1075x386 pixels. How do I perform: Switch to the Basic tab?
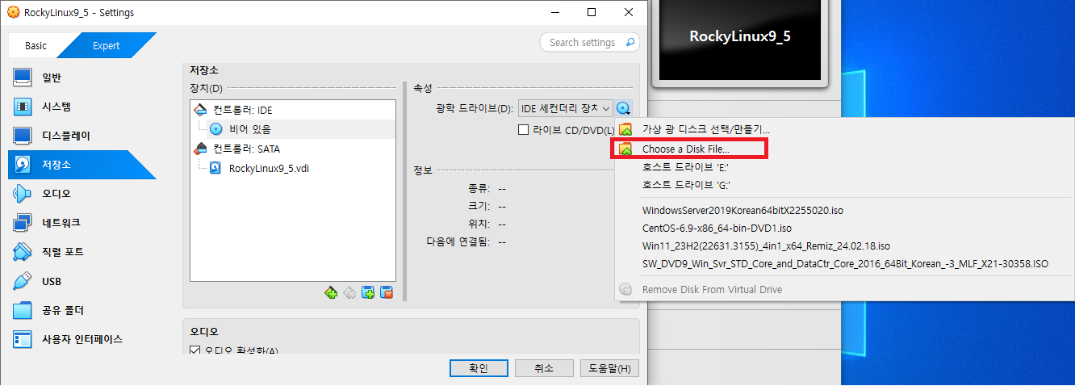(36, 45)
